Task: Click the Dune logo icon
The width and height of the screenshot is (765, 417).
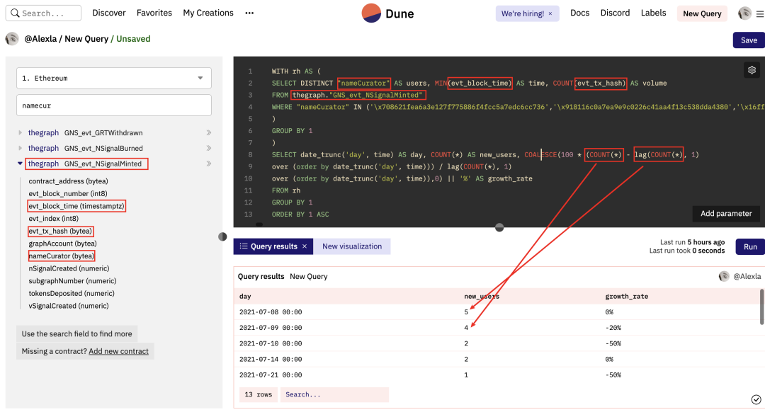Action: pos(371,13)
